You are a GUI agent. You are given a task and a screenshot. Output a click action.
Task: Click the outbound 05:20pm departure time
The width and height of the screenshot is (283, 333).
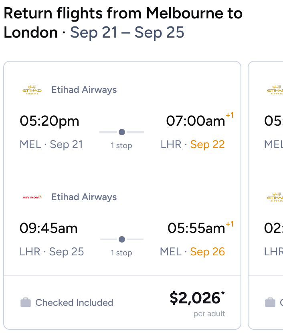tap(49, 121)
